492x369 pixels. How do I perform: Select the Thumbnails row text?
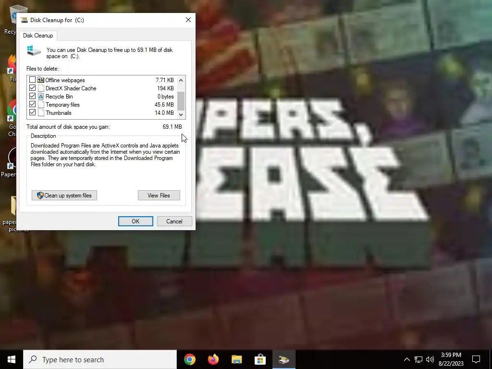(58, 112)
